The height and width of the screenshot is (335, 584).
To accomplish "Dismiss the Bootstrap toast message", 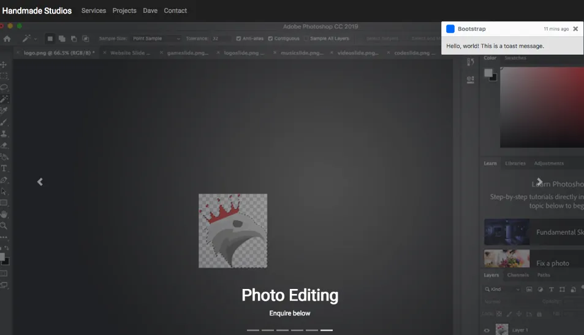I will [575, 29].
